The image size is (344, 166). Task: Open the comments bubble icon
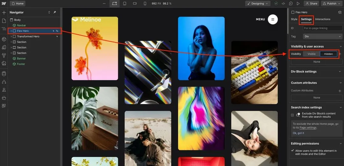click(x=291, y=3)
